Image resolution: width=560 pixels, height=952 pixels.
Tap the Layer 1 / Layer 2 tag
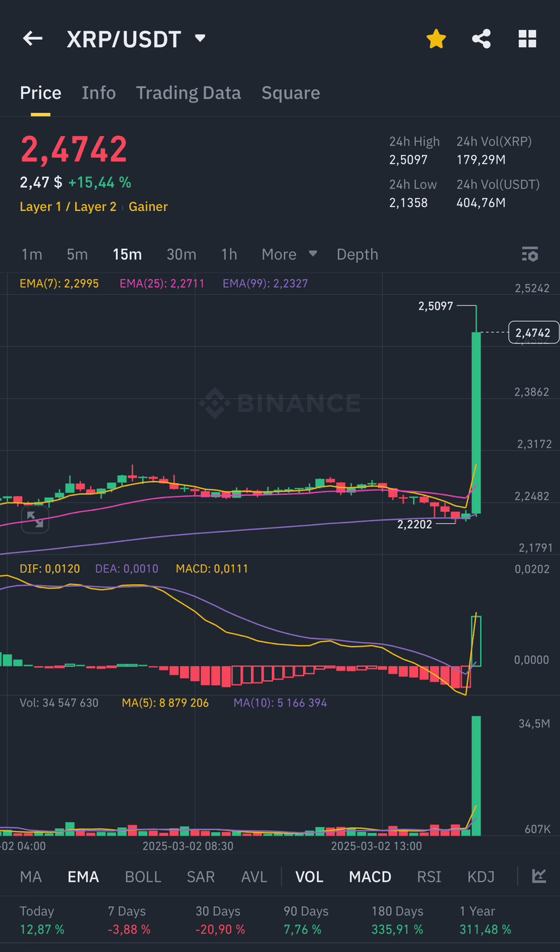click(68, 207)
